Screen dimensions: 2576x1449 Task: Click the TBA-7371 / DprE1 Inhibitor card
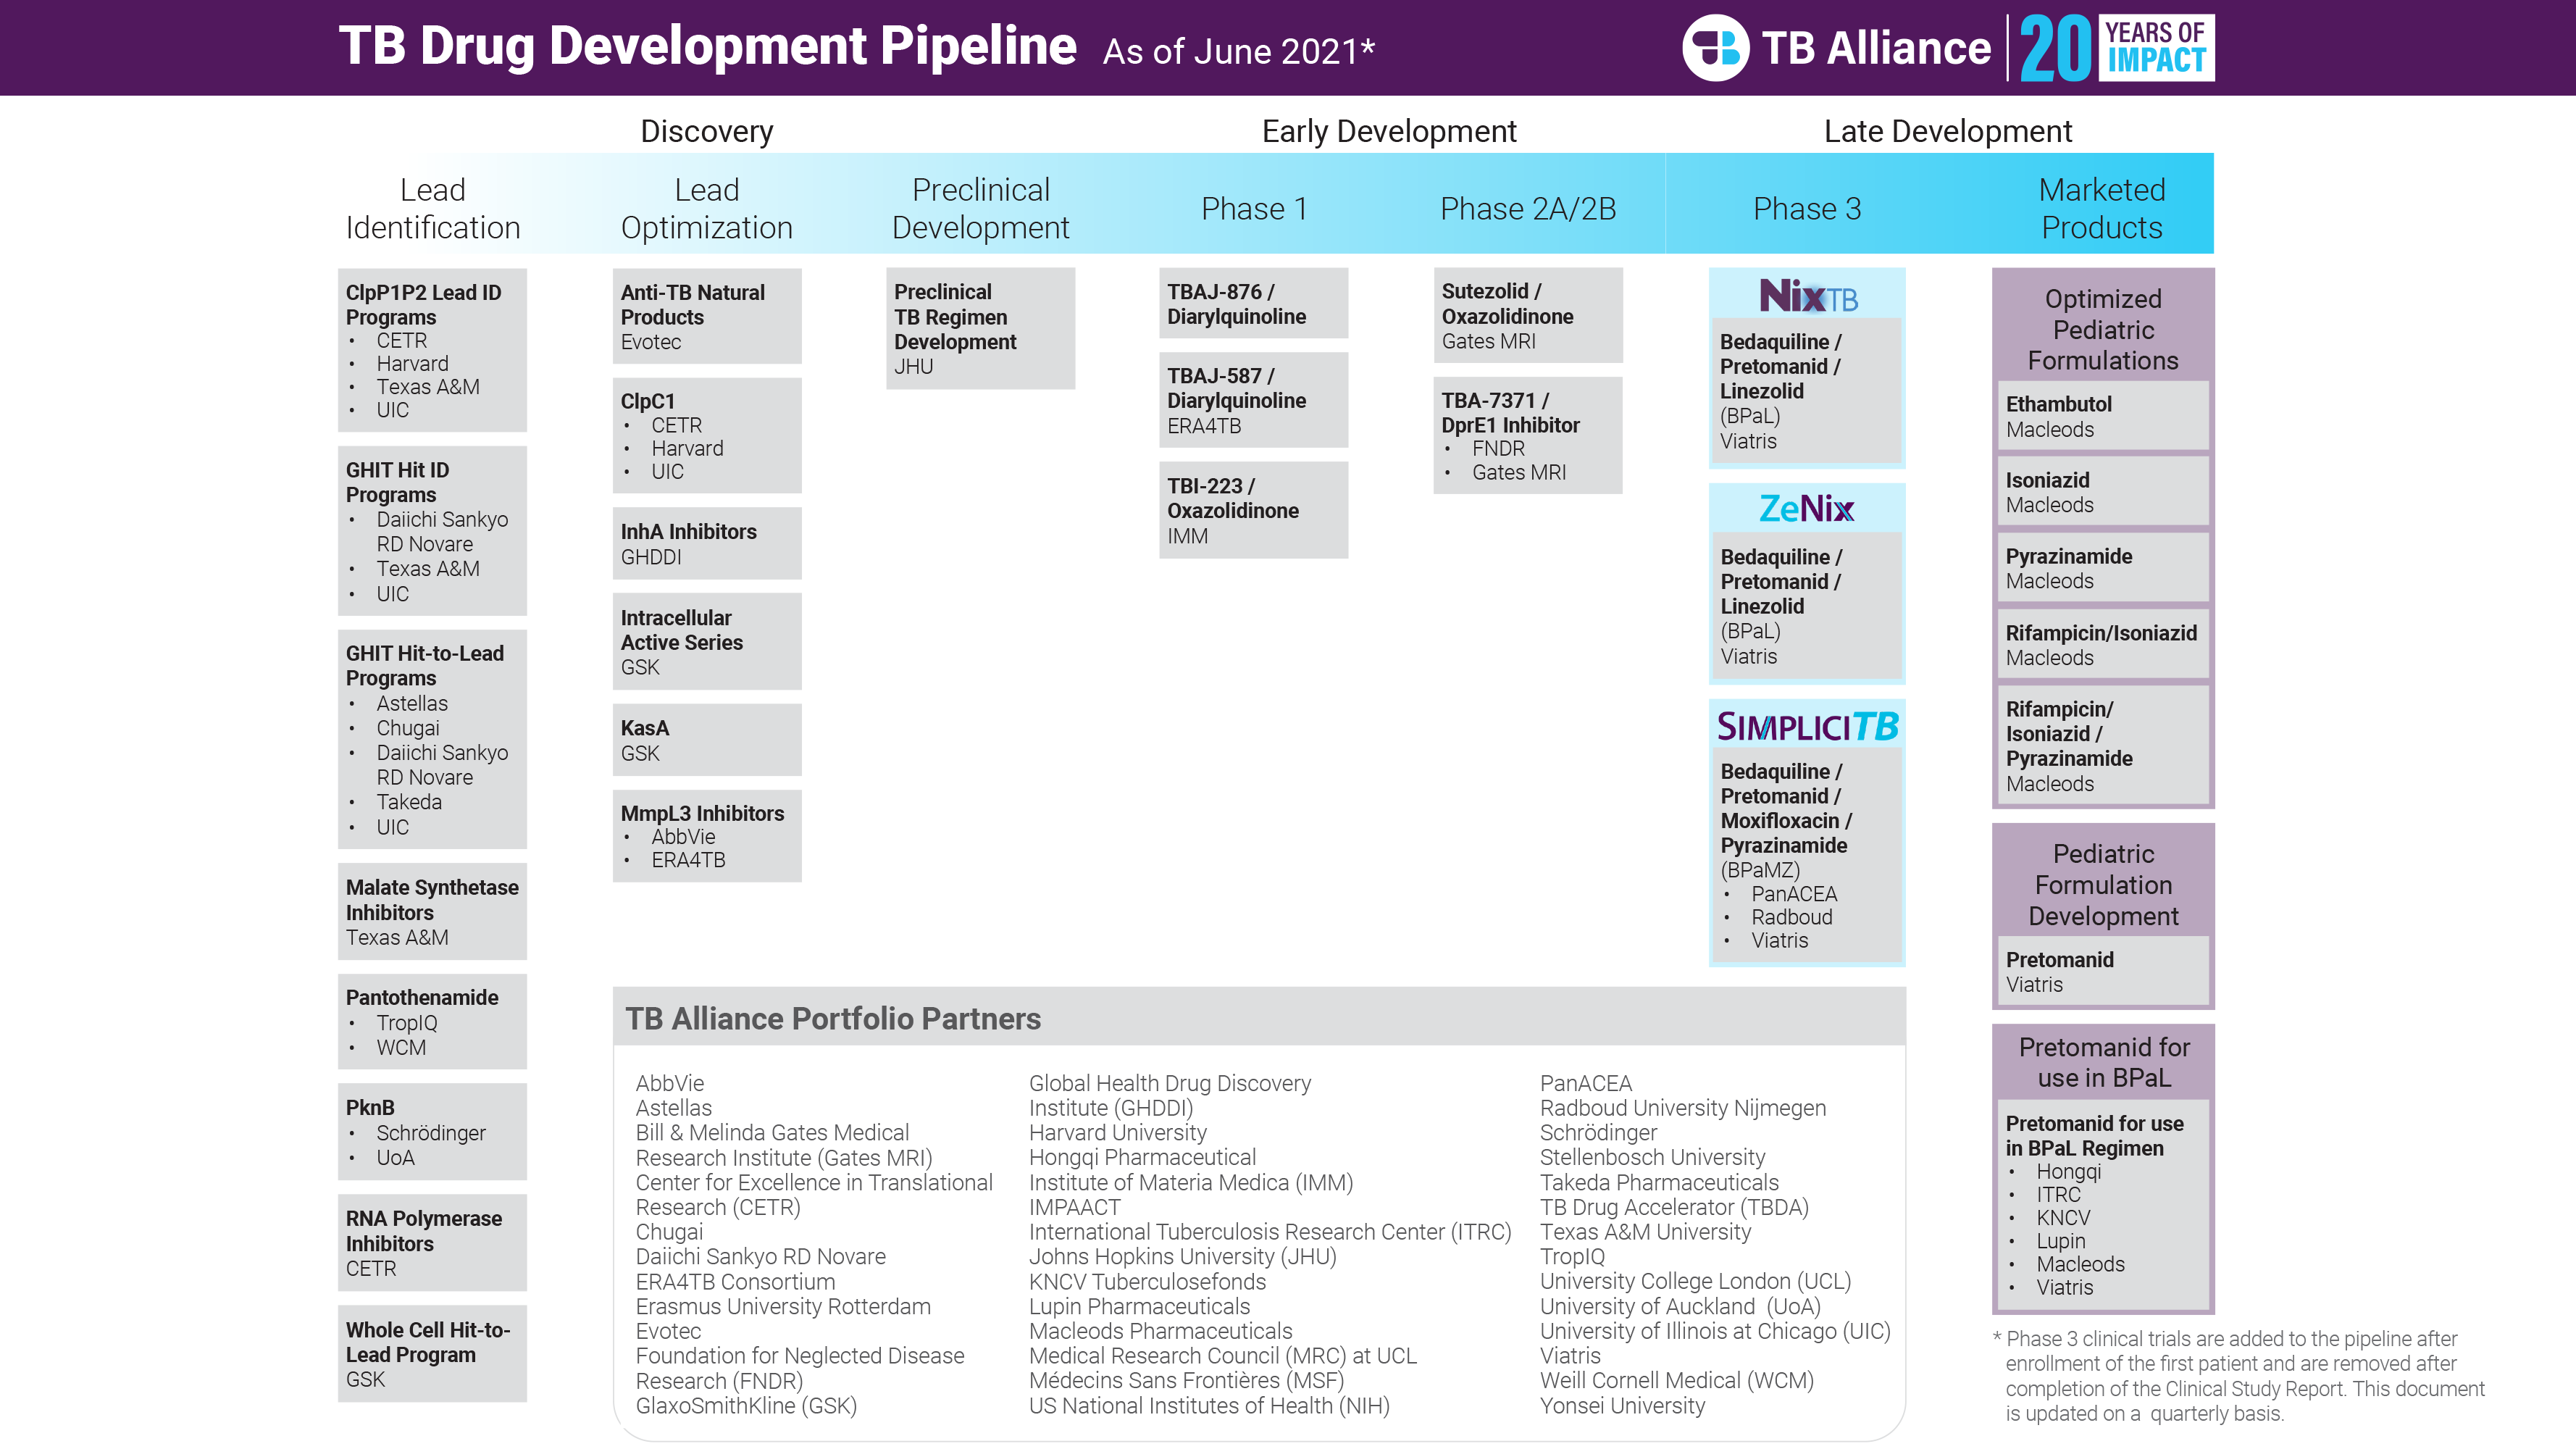(x=1528, y=435)
